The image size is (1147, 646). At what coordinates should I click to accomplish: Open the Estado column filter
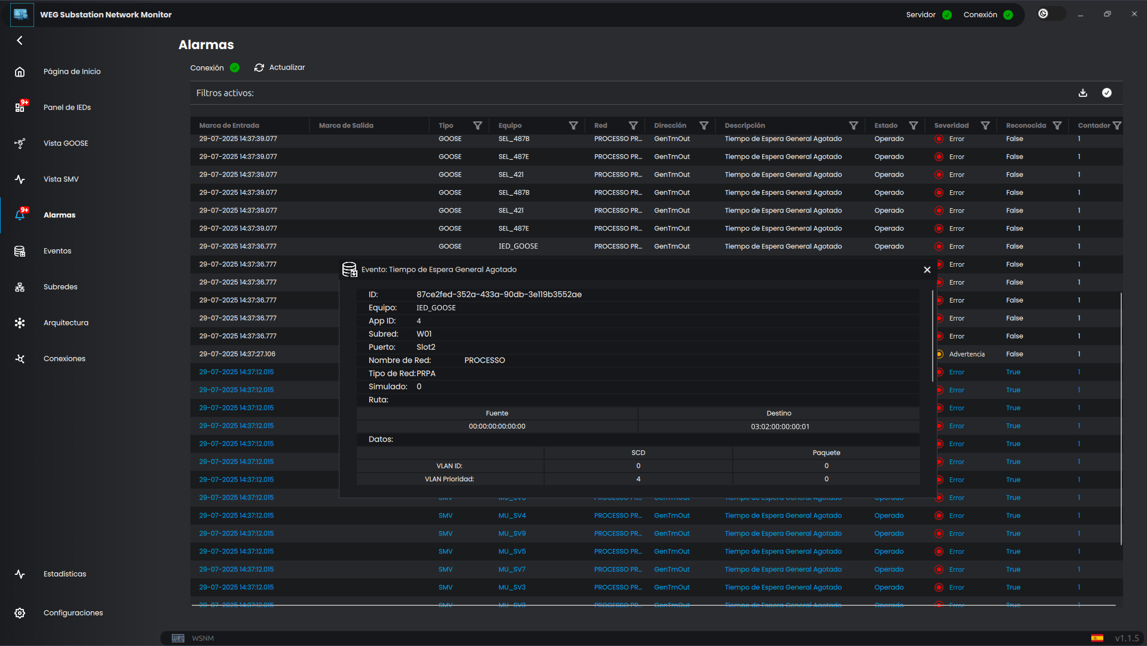tap(913, 126)
